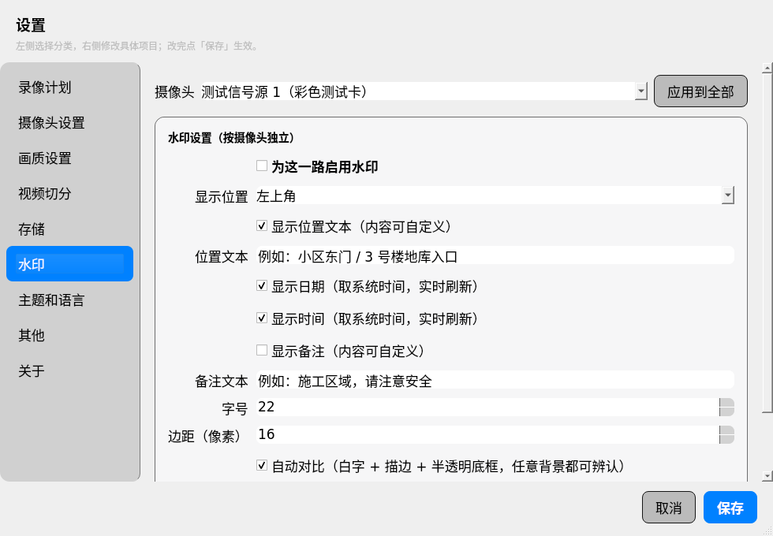This screenshot has height=536, width=773.
Task: Expand the 摄像头 source dropdown arrow
Action: click(x=640, y=91)
